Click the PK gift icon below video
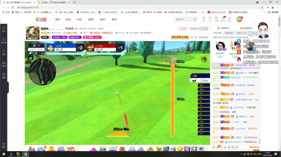This screenshot has width=281, height=157. pos(61,148)
